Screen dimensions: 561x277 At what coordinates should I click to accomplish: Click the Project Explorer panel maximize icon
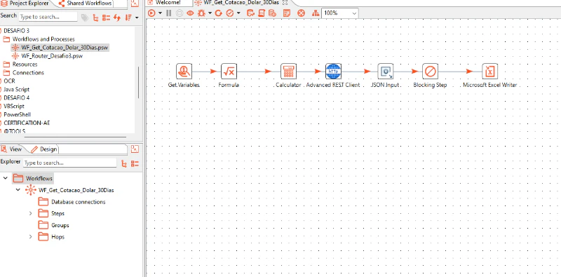(135, 4)
